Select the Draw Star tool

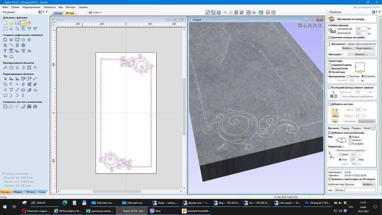29,40
